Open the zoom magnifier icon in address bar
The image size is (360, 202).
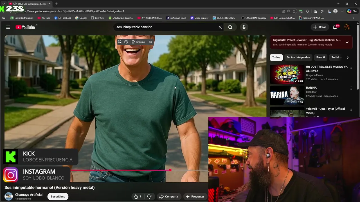tap(289, 11)
